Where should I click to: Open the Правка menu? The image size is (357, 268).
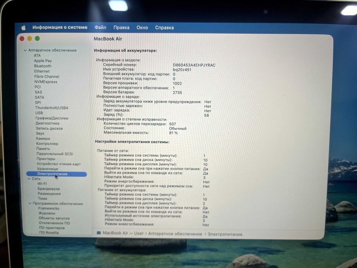point(121,28)
